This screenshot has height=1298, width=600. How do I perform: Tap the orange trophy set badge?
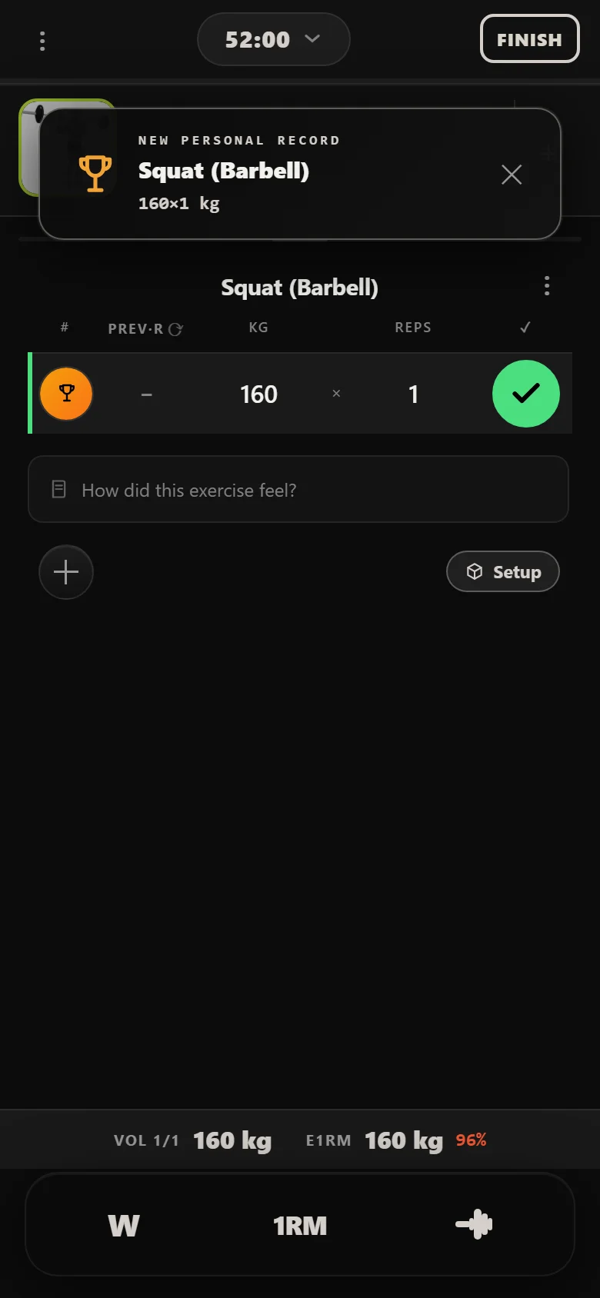click(x=66, y=394)
